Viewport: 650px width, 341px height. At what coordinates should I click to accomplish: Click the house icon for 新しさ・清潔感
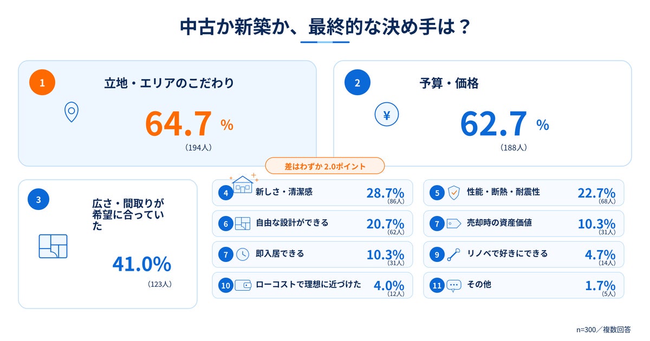(x=242, y=183)
